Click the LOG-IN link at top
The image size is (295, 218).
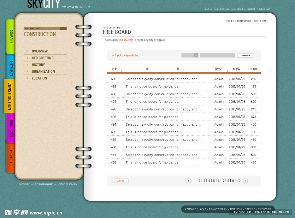pos(208,9)
